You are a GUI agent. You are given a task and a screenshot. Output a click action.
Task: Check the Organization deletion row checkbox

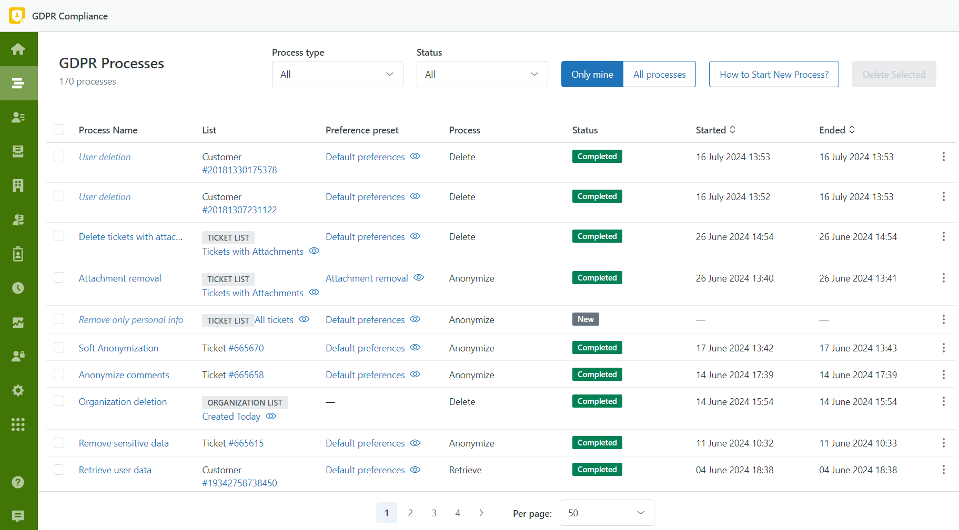click(x=59, y=401)
